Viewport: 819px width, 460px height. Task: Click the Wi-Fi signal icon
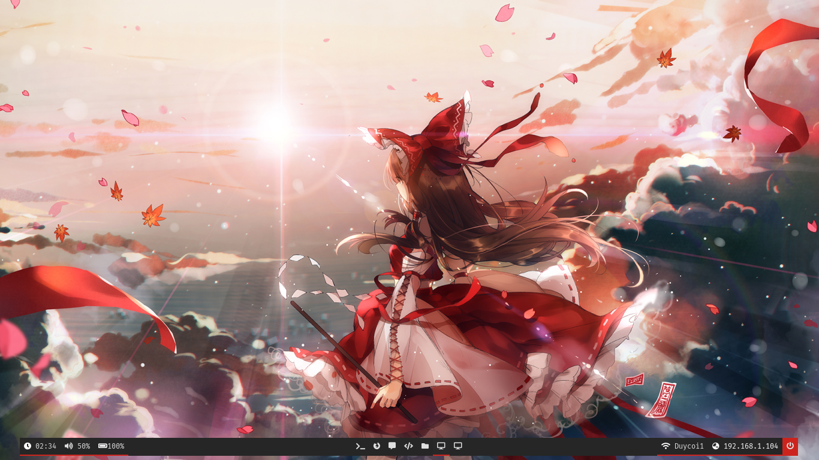tap(666, 446)
